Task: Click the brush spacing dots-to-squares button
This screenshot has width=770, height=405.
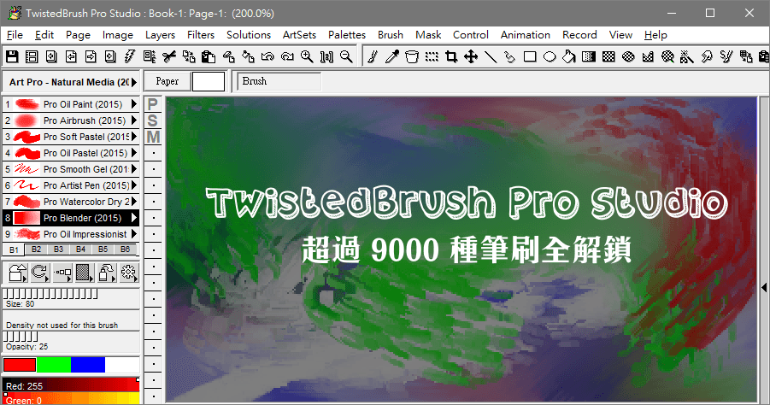Action: 62,273
